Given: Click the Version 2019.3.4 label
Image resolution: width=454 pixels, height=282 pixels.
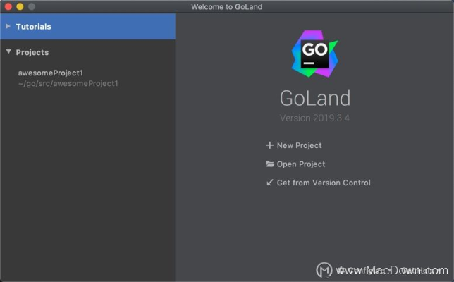Looking at the screenshot, I should point(314,118).
